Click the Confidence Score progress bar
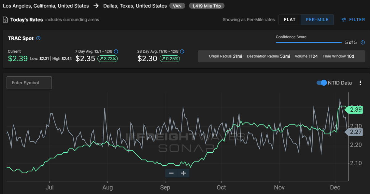The height and width of the screenshot is (194, 370). coord(309,42)
